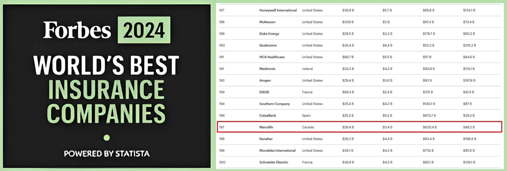Select Mondelez International in the list

click(277, 150)
